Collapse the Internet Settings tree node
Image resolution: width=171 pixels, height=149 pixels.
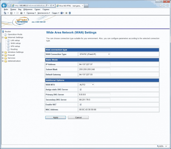coord(2,38)
